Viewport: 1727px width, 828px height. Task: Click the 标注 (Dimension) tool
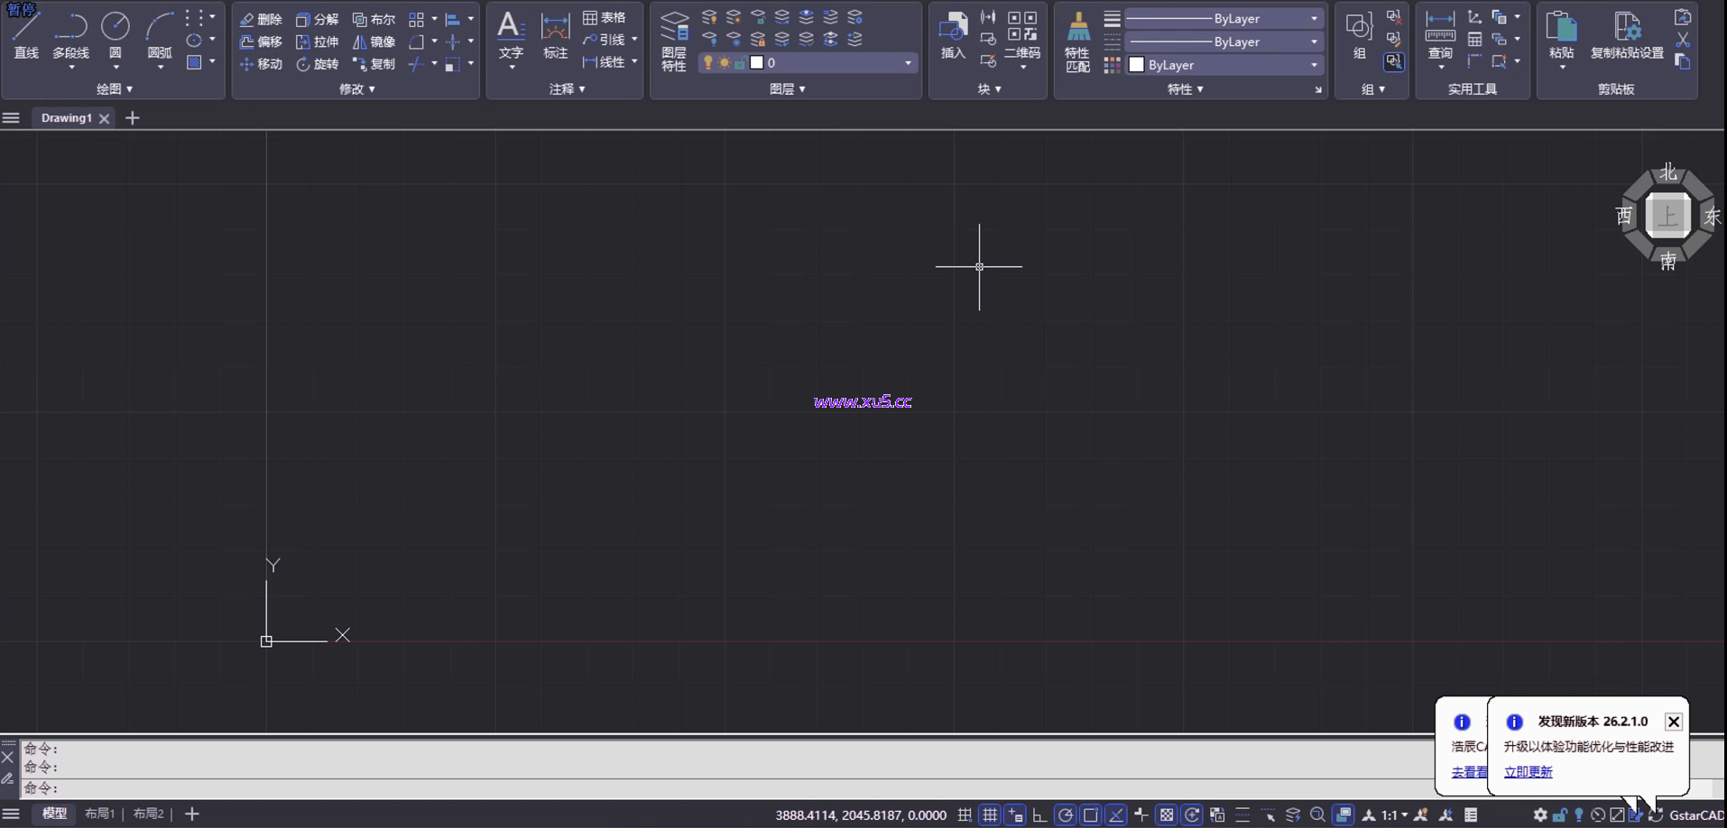click(555, 36)
